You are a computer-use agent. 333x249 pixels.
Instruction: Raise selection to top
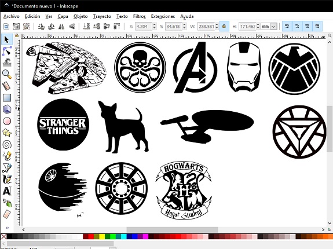tap(117, 26)
